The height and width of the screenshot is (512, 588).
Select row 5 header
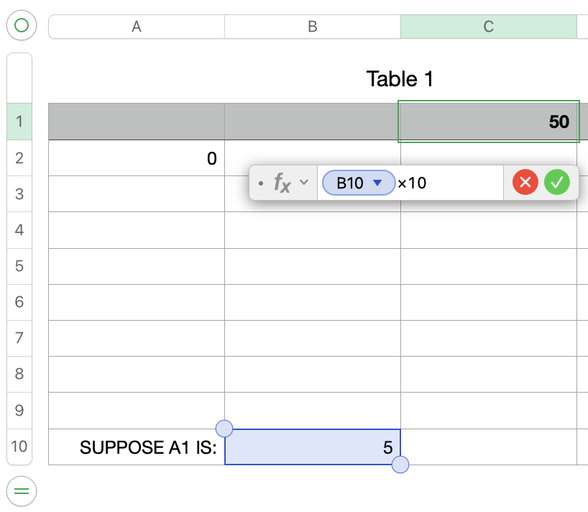[x=19, y=266]
